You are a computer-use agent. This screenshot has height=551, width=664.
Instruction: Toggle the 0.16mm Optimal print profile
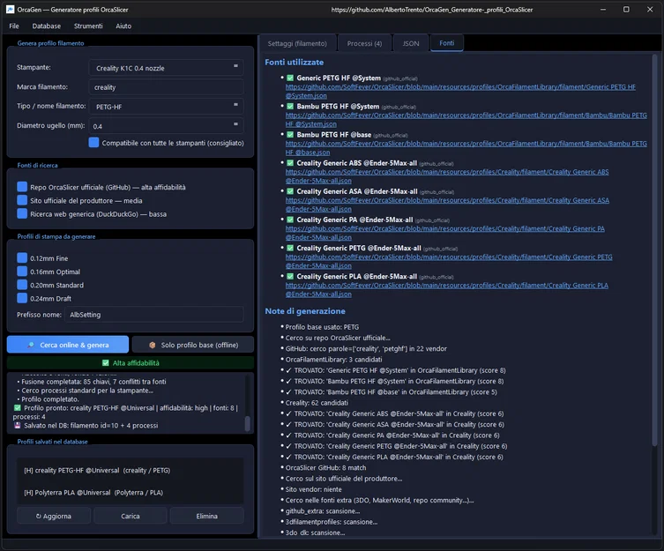click(x=22, y=272)
